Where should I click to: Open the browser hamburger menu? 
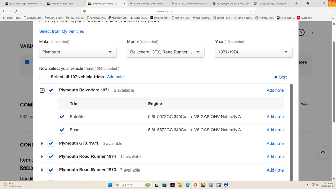click(332, 11)
